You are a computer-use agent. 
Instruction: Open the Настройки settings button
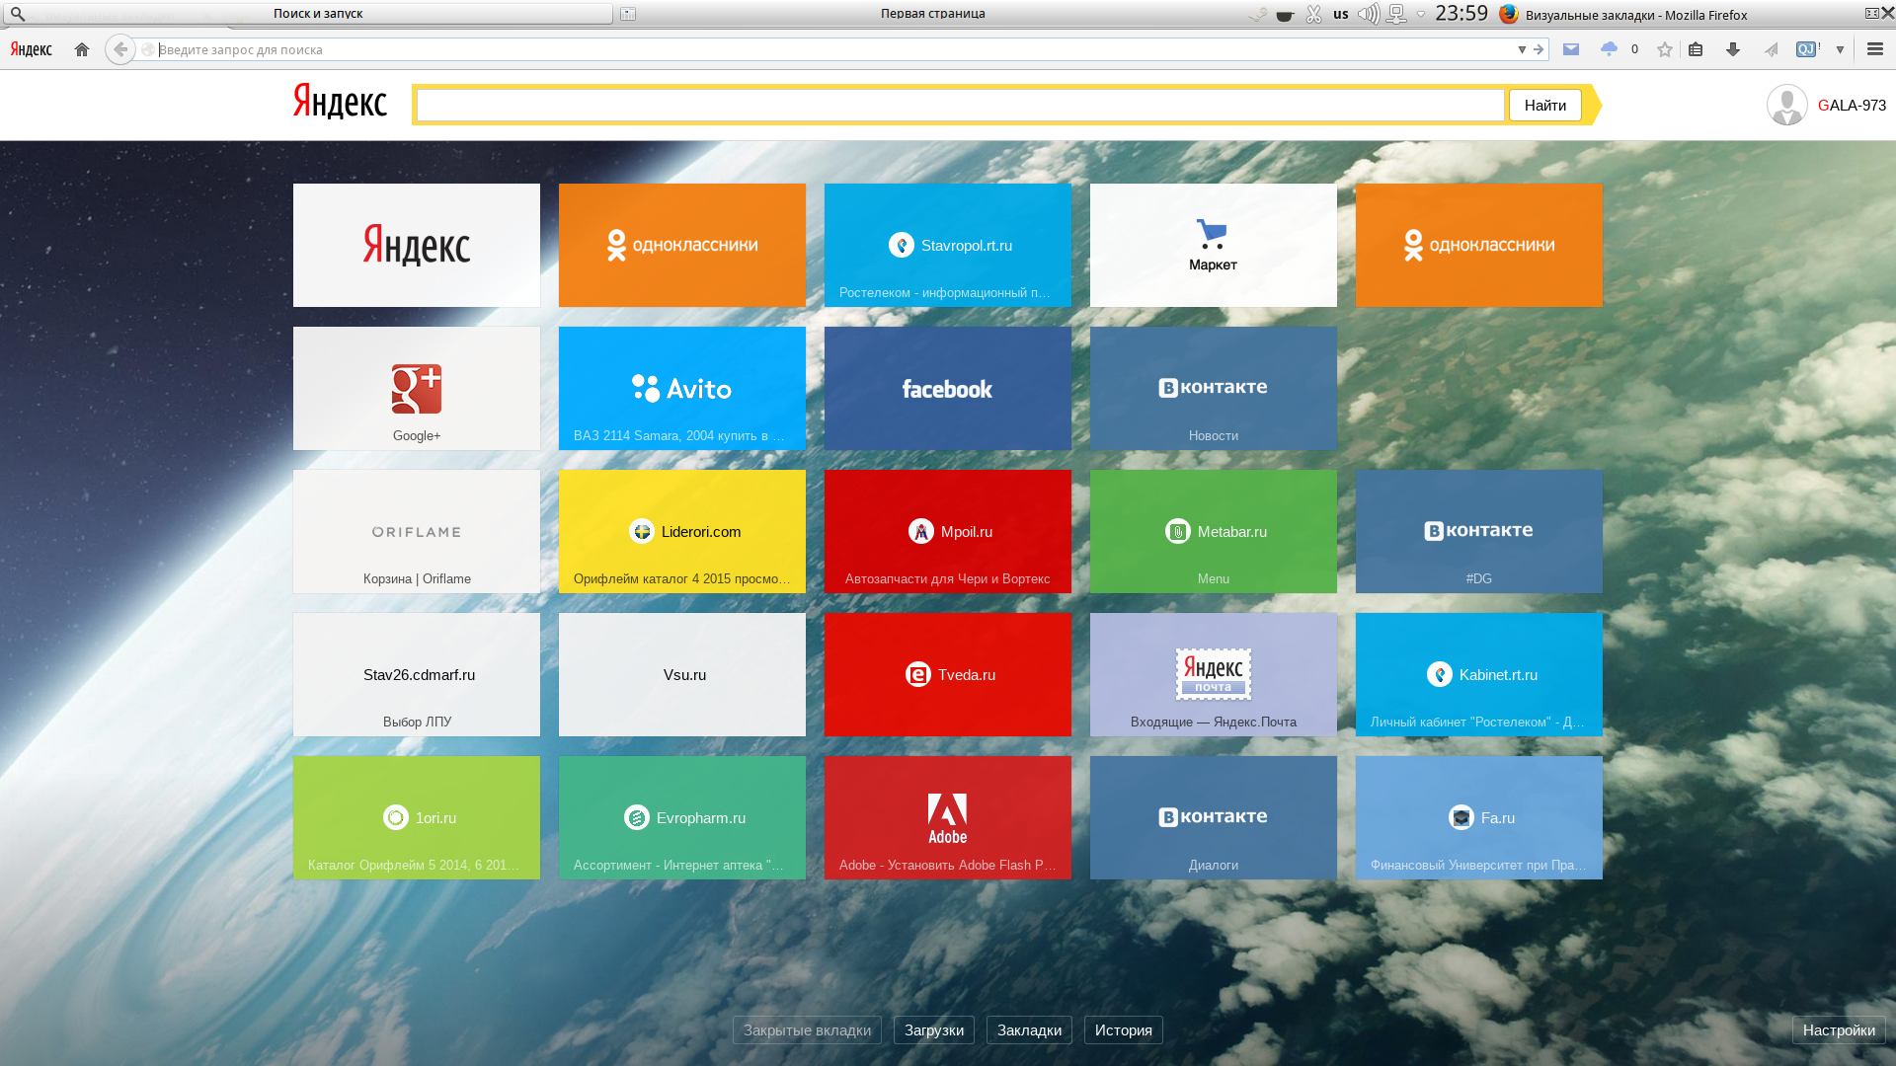coord(1839,1030)
